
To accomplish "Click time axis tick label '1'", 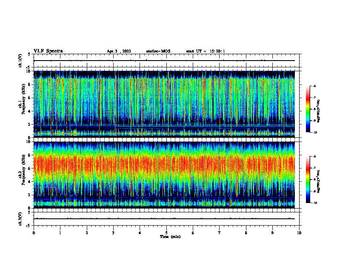I will pos(60,233).
